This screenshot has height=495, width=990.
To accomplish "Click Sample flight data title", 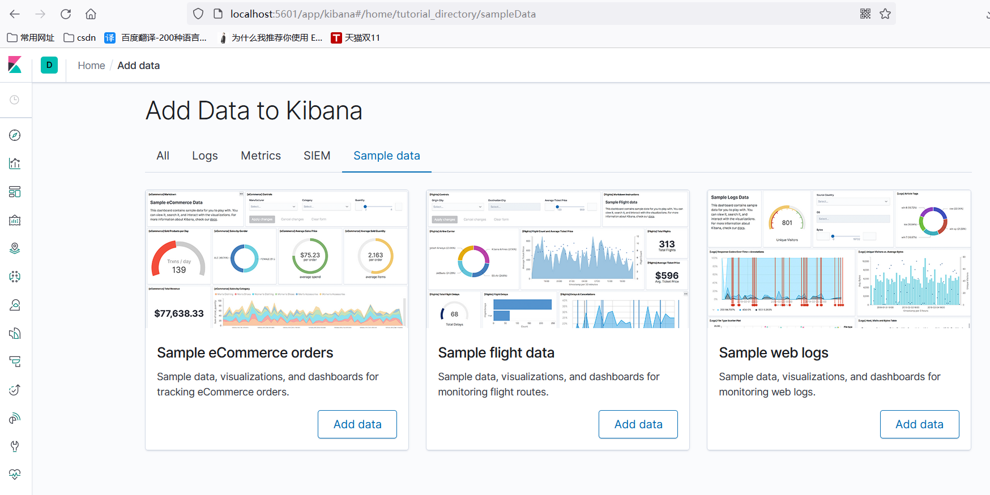I will [496, 353].
